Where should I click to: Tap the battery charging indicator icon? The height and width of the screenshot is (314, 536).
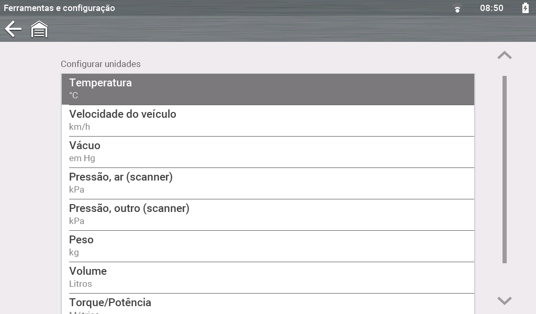click(525, 8)
